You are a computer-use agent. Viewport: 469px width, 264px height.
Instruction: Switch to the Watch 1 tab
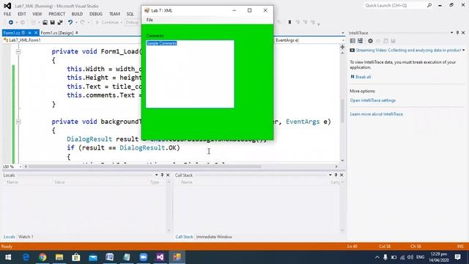tap(26, 237)
